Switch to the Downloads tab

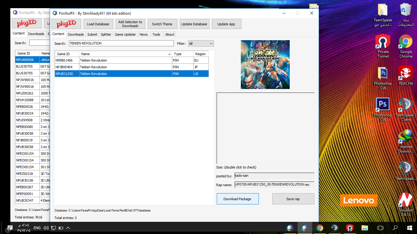(76, 34)
